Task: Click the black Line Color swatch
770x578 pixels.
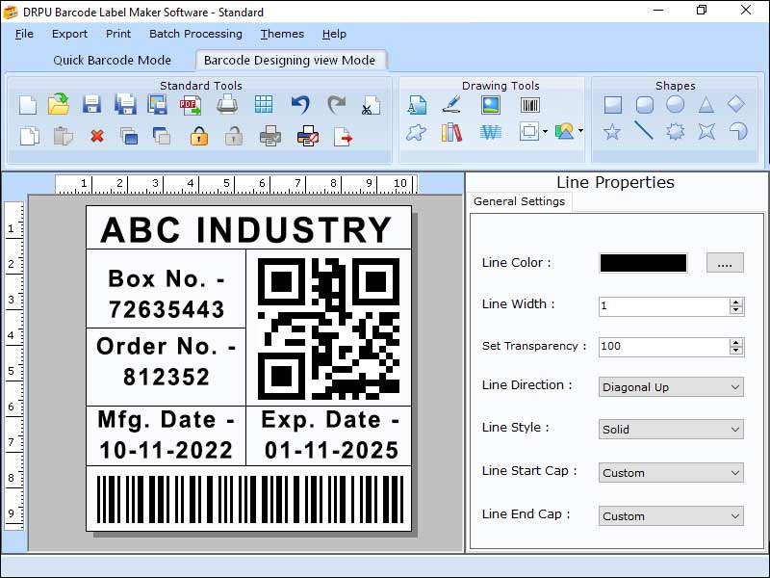Action: tap(643, 262)
